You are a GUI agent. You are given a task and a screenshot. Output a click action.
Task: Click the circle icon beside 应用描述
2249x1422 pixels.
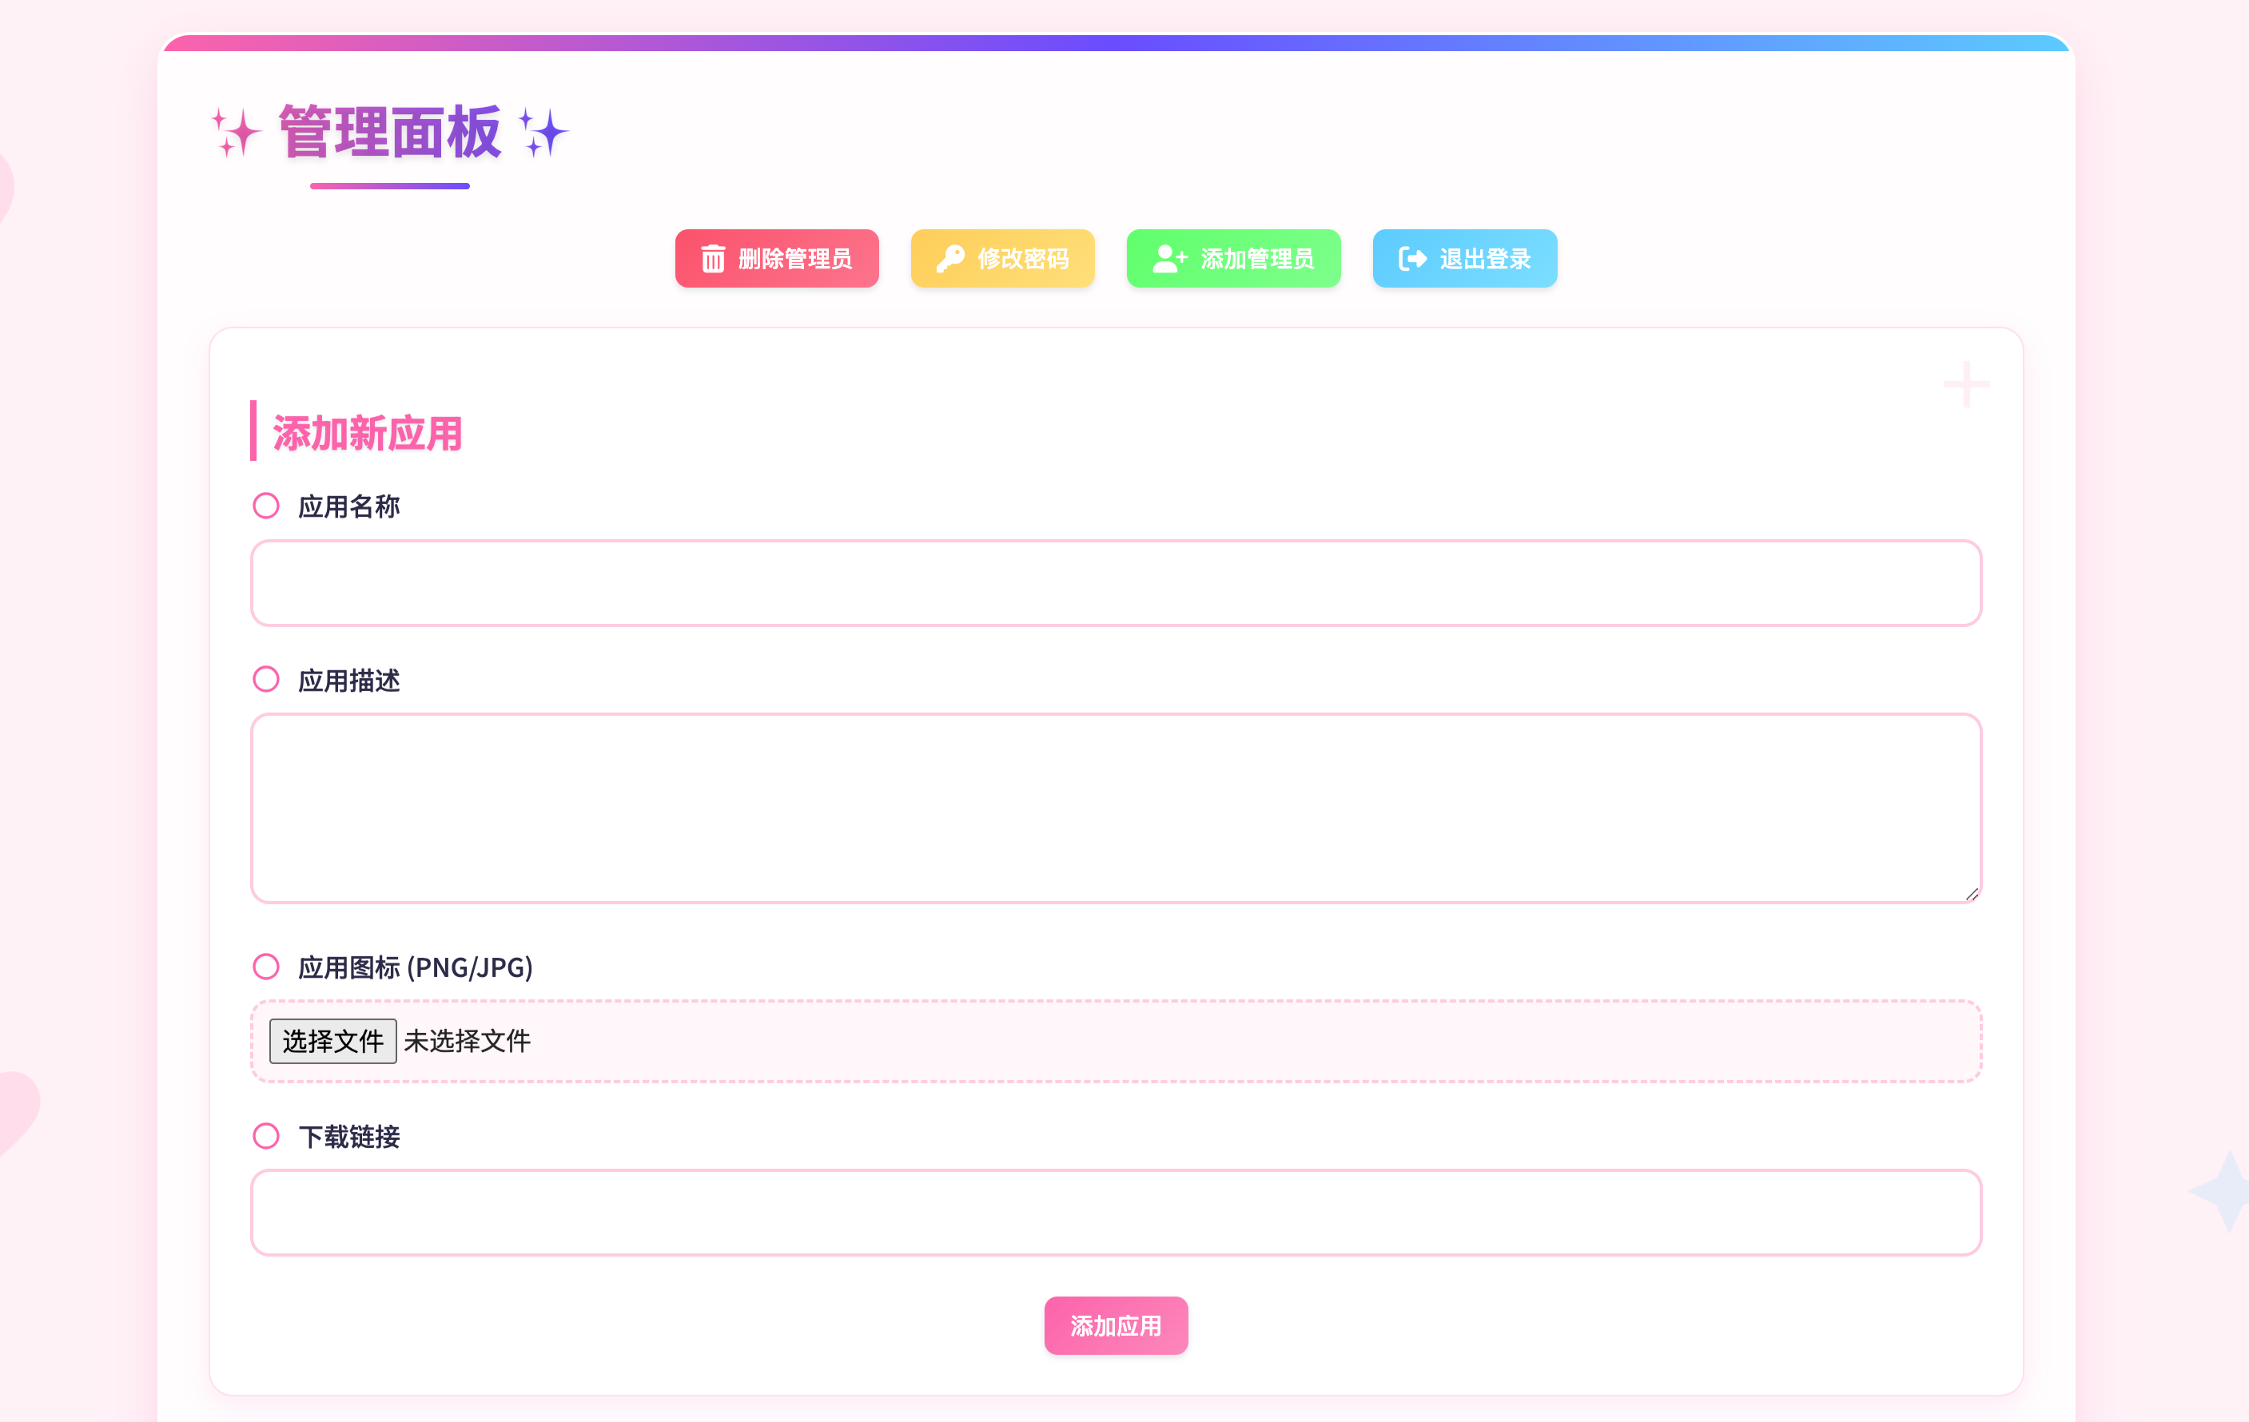point(266,679)
